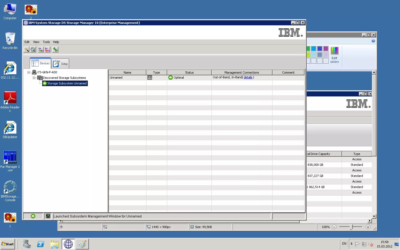Collapse the r73-GKN-P-AS0 tree node
The image size is (400, 250).
click(x=29, y=72)
